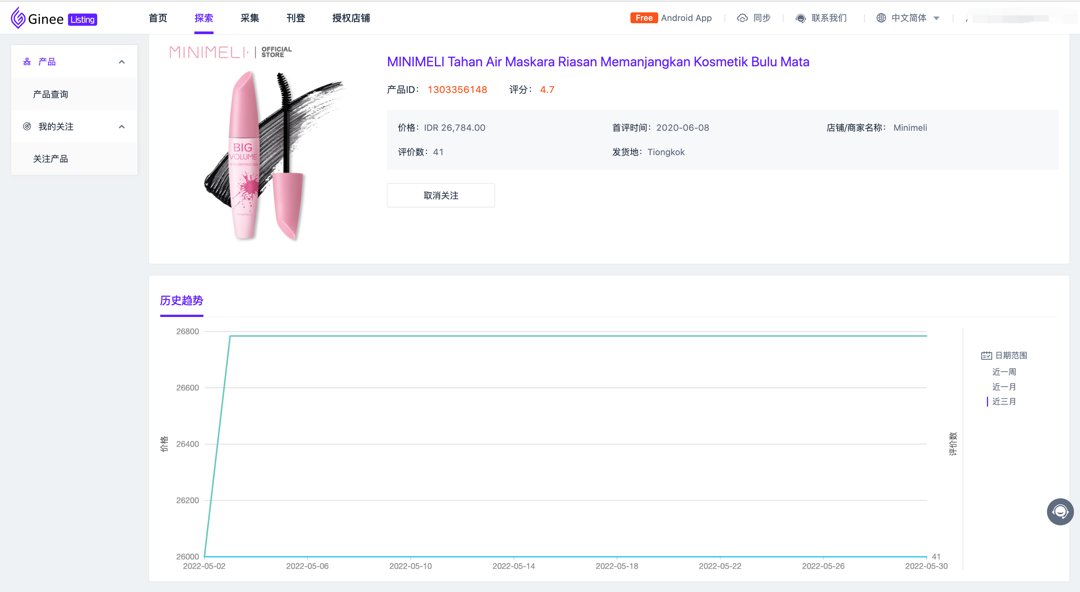This screenshot has height=592, width=1080.
Task: Collapse the 产品 section chevron
Action: [122, 62]
